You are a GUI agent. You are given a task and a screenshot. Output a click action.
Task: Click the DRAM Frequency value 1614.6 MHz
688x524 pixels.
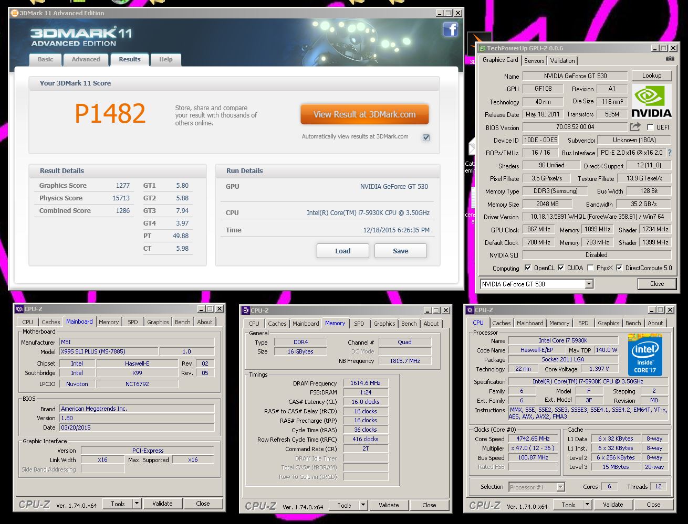click(366, 383)
